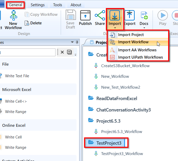Screen dimensions: 178x161
Task: Open the activities panel options dropdown arrow
Action: [x=72, y=42]
